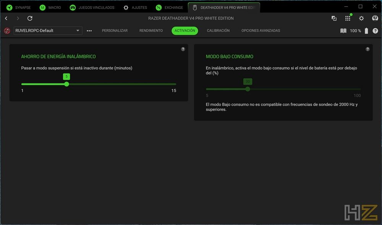
Task: Switch to the Personalizar section
Action: [x=115, y=31]
